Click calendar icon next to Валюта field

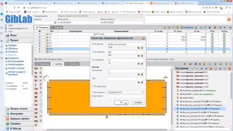coord(55,22)
